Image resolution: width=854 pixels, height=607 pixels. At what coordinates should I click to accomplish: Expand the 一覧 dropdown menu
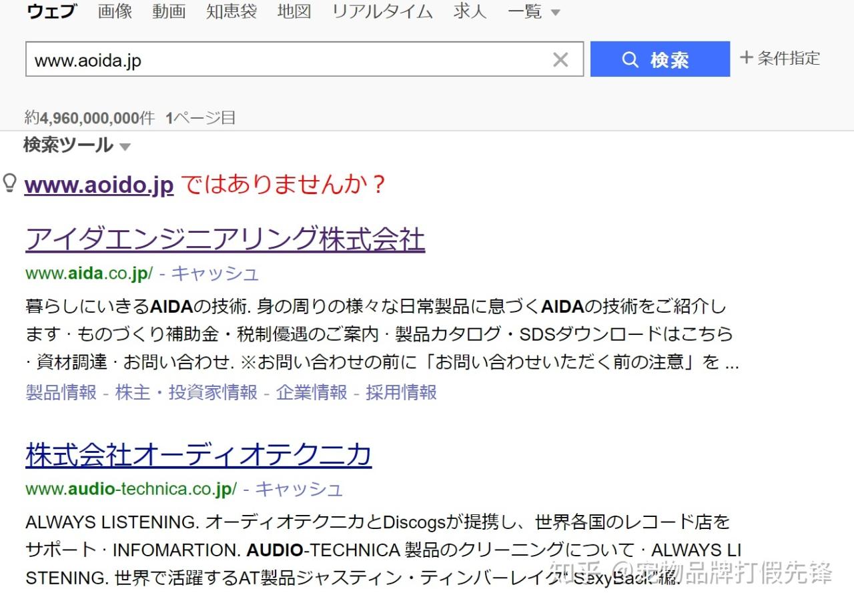534,12
